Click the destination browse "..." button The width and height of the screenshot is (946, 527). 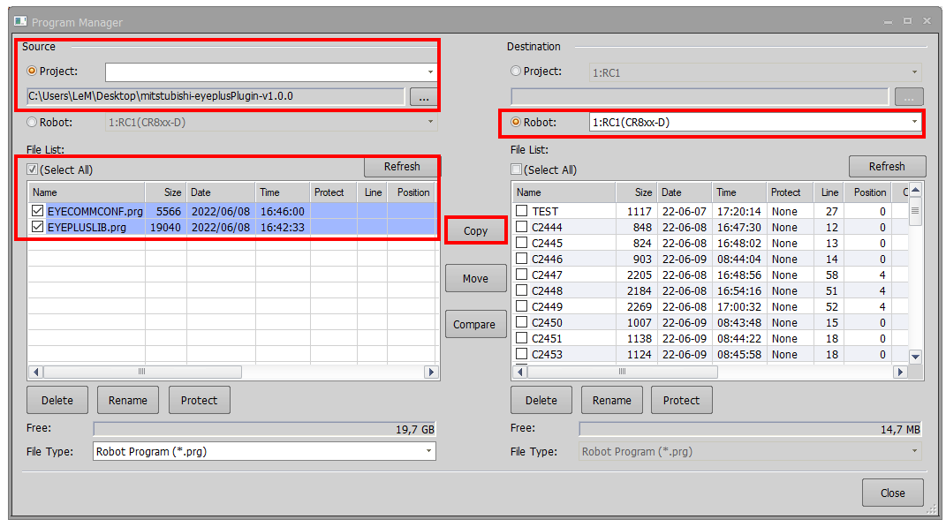point(909,96)
